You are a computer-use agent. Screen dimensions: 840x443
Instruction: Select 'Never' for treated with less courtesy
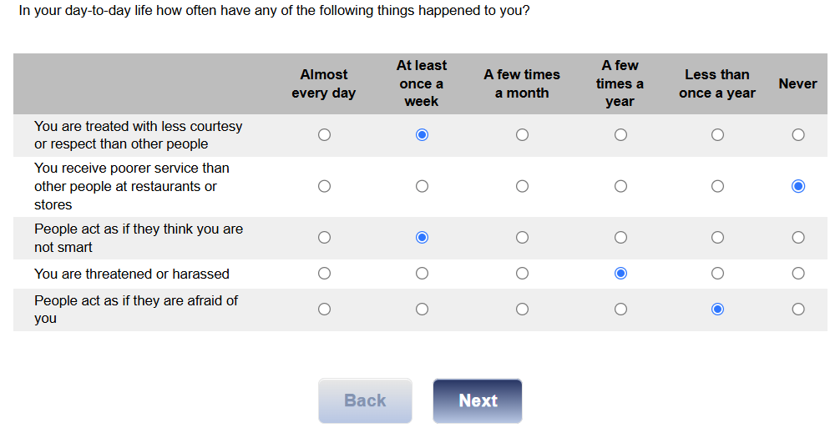[x=798, y=135]
